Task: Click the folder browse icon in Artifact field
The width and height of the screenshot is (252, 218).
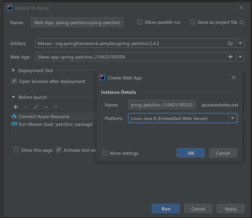Action: point(230,43)
